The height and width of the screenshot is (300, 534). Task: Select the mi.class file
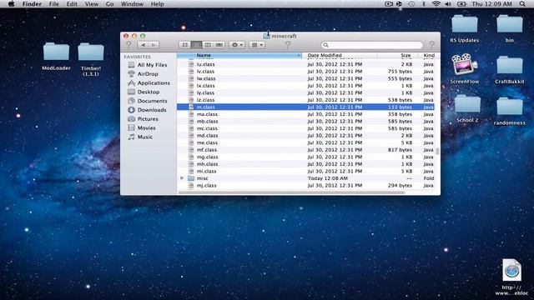pyautogui.click(x=305, y=171)
